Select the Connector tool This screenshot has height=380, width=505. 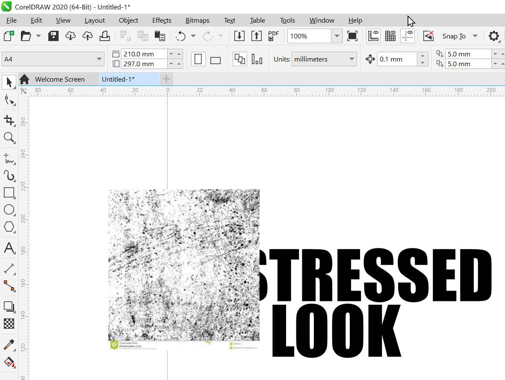click(9, 286)
